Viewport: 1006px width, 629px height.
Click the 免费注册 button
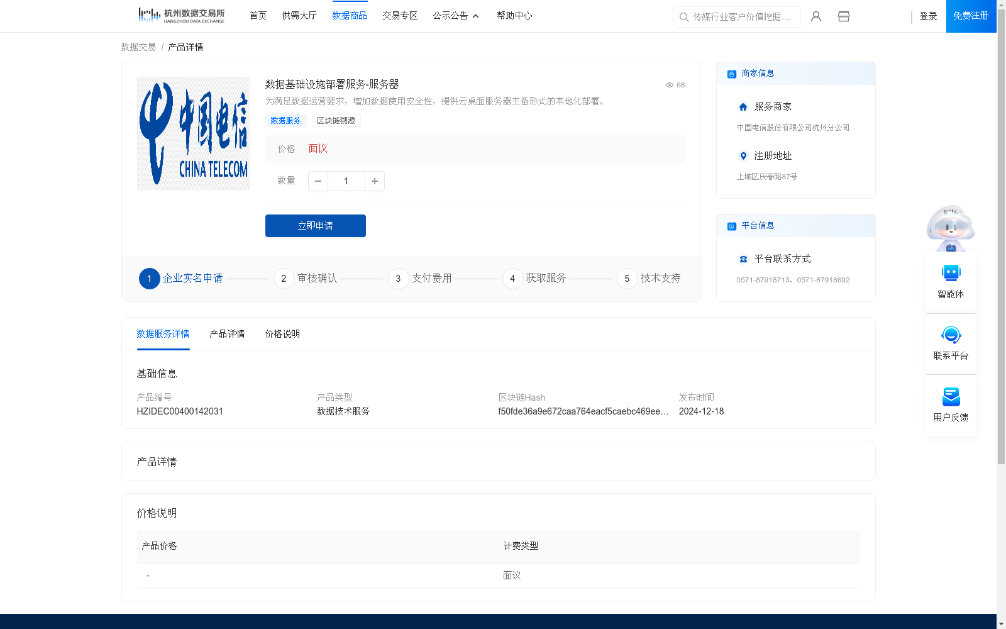point(971,16)
